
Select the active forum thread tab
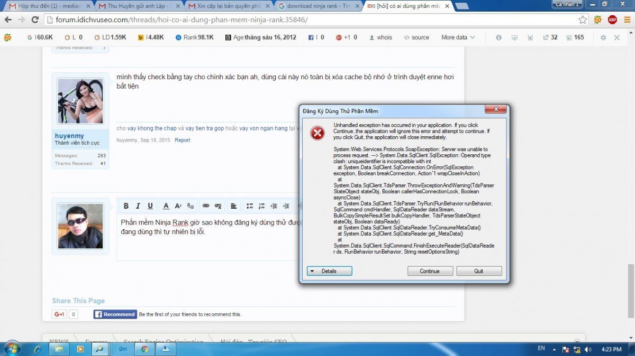click(409, 6)
